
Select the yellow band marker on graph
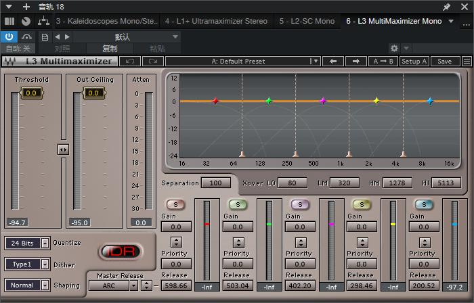click(376, 101)
